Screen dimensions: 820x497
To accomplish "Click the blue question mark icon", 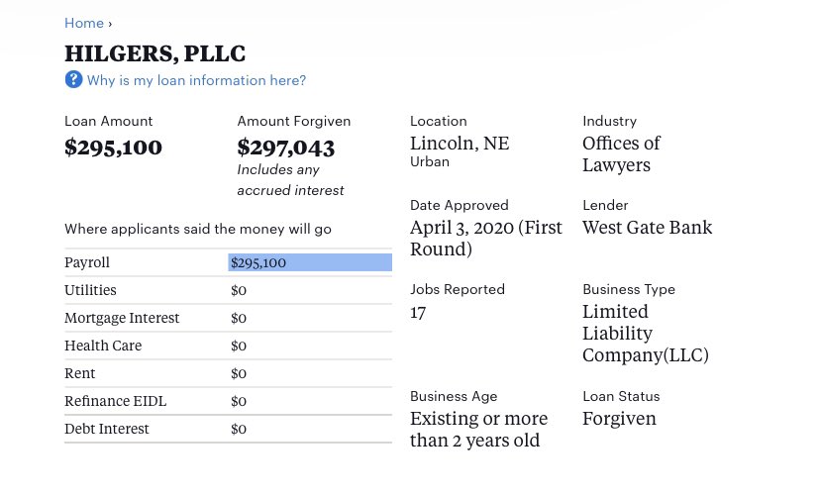I will pyautogui.click(x=73, y=79).
